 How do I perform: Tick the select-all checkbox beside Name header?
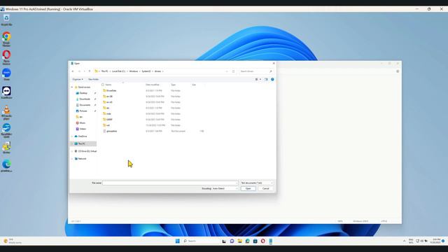coord(103,85)
